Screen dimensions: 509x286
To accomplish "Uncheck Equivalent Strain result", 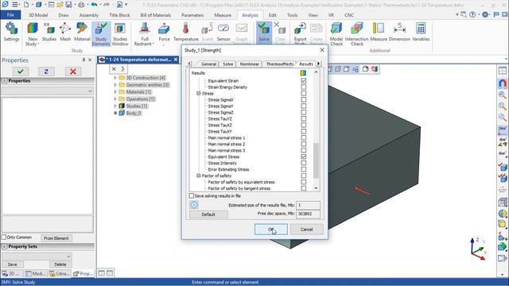I will click(x=304, y=80).
